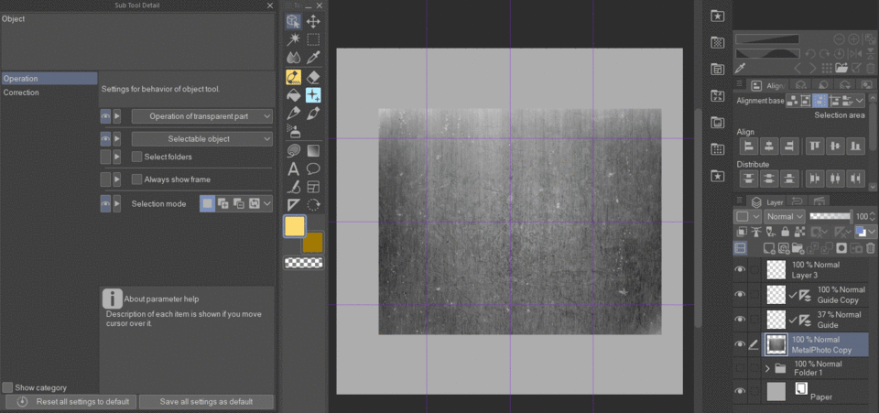Click Save all settings as default
Screen dimensions: 879x413
(x=207, y=402)
